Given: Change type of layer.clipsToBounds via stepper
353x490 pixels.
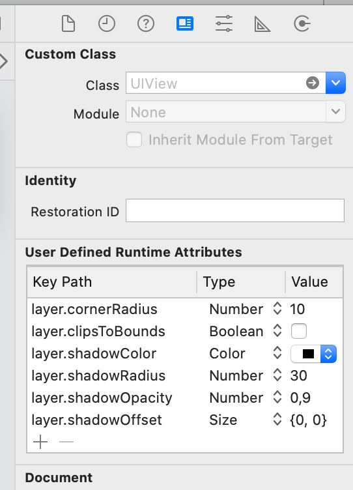Looking at the screenshot, I should coord(277,331).
